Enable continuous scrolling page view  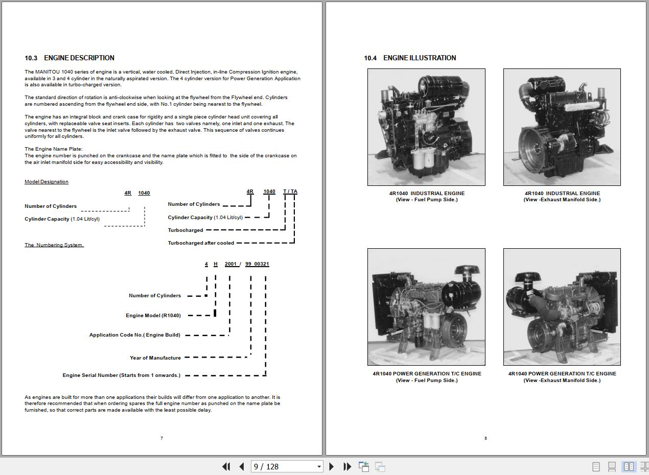coord(612,466)
